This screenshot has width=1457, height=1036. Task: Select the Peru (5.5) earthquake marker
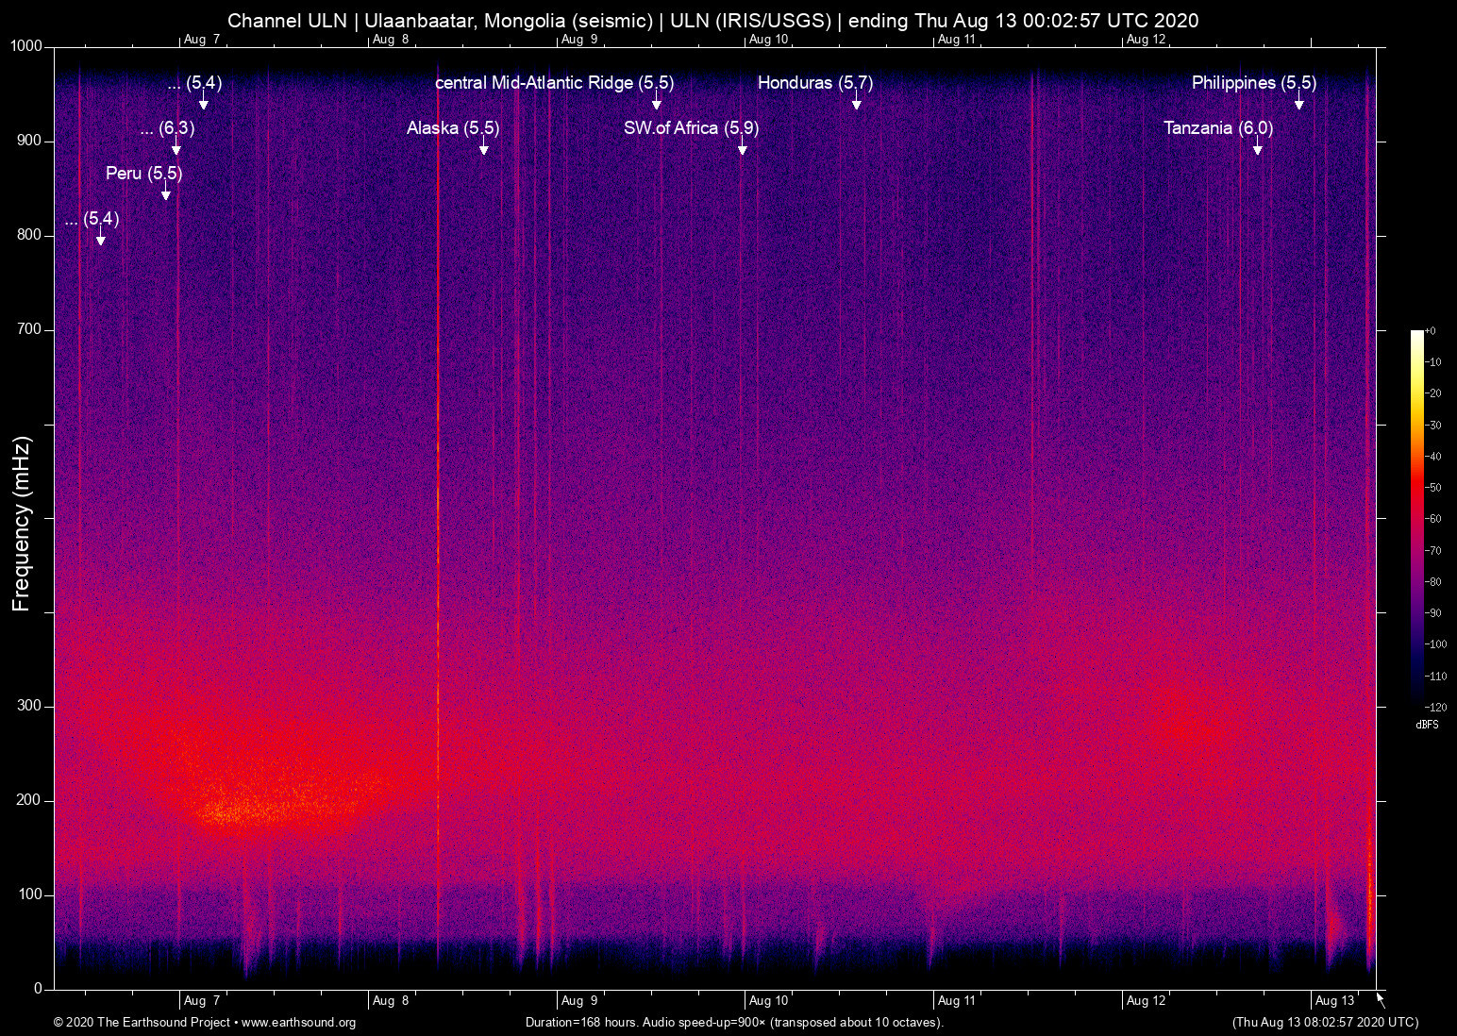(143, 174)
